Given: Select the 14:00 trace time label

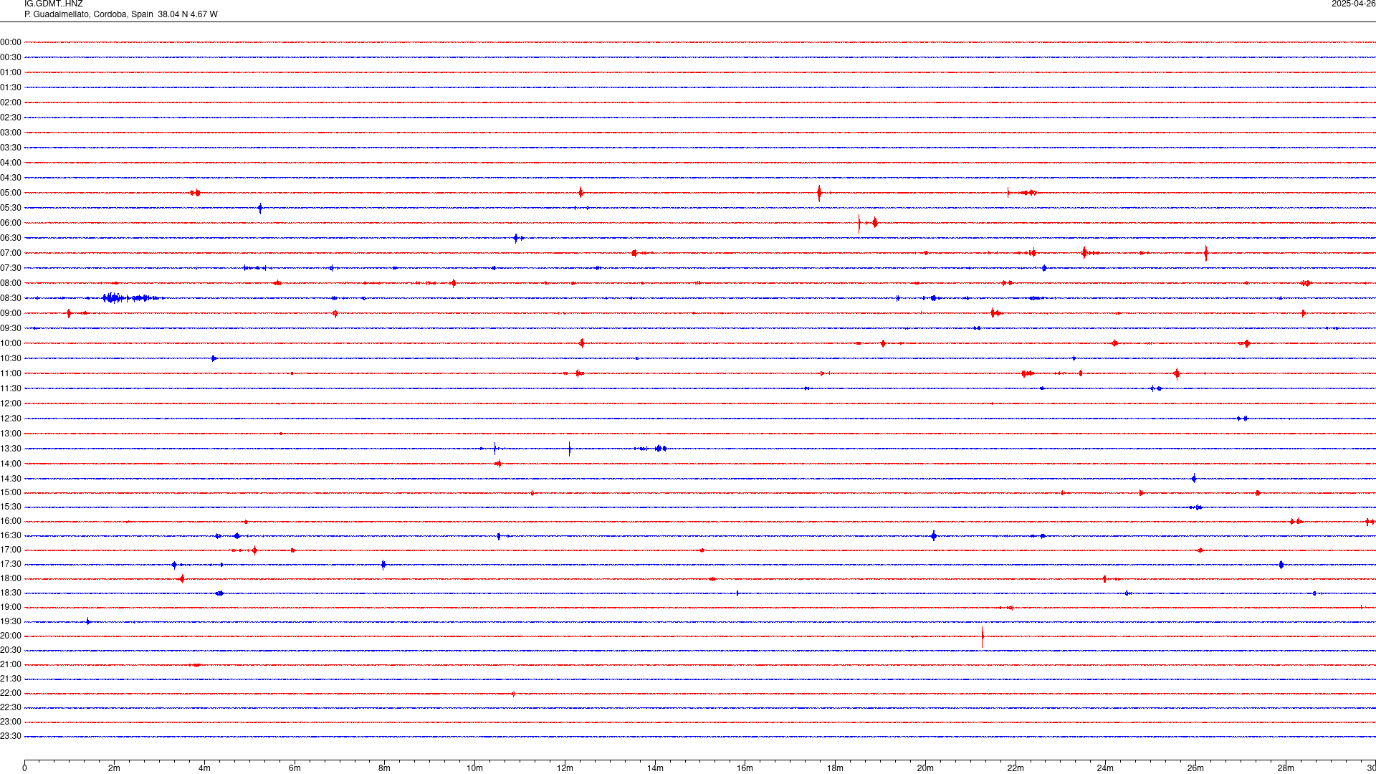Looking at the screenshot, I should pos(11,464).
